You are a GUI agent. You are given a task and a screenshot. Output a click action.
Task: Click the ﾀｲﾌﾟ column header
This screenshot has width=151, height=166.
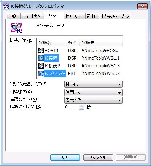coord(73,43)
